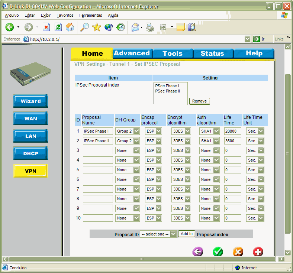Click the Life Time field for proposal 1
The height and width of the screenshot is (273, 293).
click(x=233, y=131)
